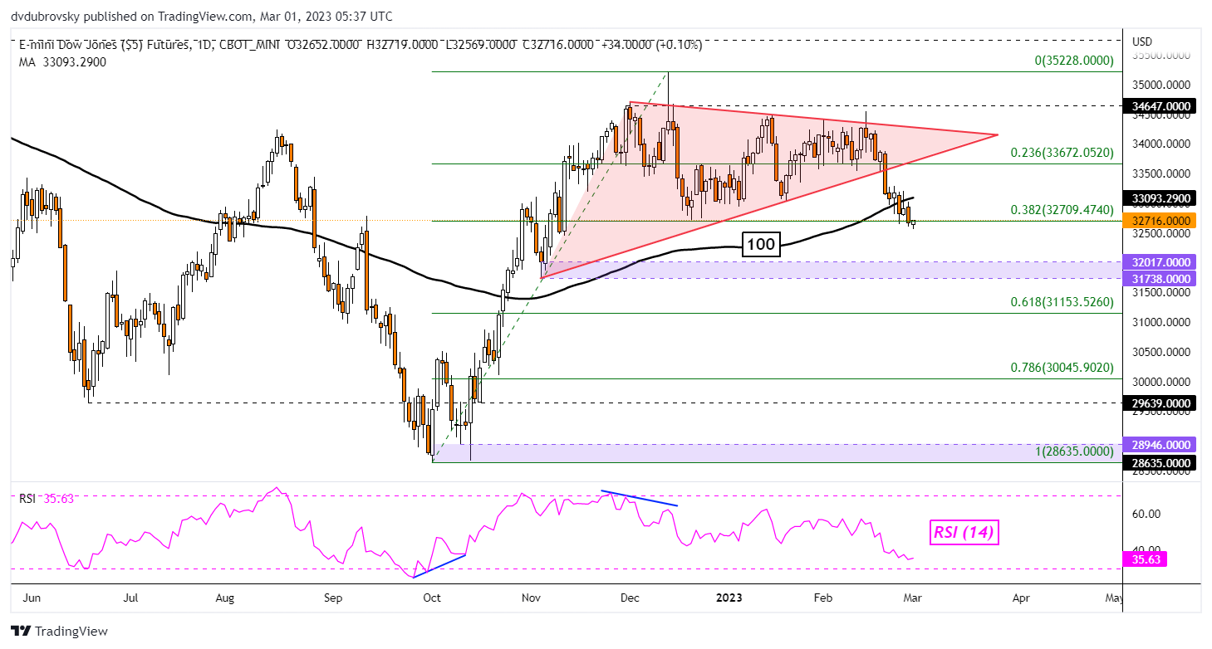Click the MA 33093.2900 indicator legend
This screenshot has height=649, width=1212.
[x=62, y=61]
